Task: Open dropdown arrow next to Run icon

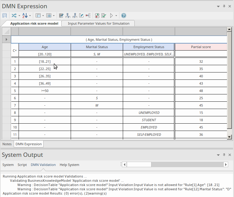Action: tap(116, 16)
